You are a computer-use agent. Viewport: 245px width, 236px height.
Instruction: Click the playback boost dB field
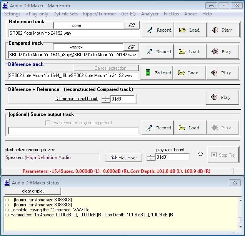pyautogui.click(x=172, y=157)
